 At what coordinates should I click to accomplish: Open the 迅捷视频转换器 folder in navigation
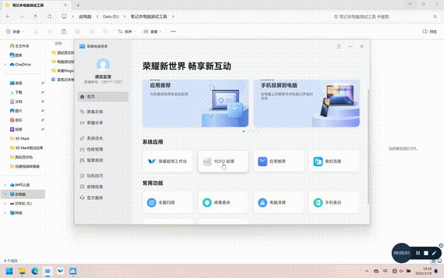pos(25,166)
